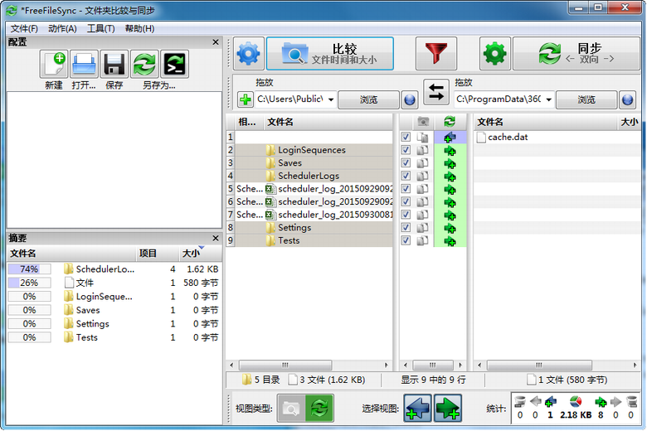Viewport: 647px width, 431px height.
Task: Uncheck the checkbox for LoginSequences row
Action: pos(406,150)
